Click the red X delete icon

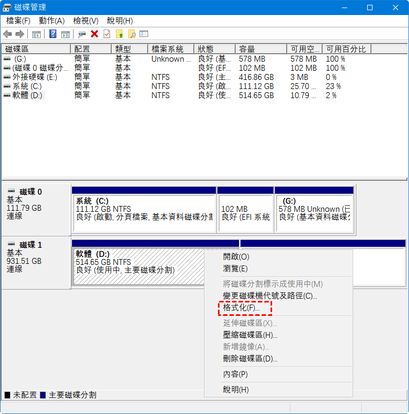[94, 34]
